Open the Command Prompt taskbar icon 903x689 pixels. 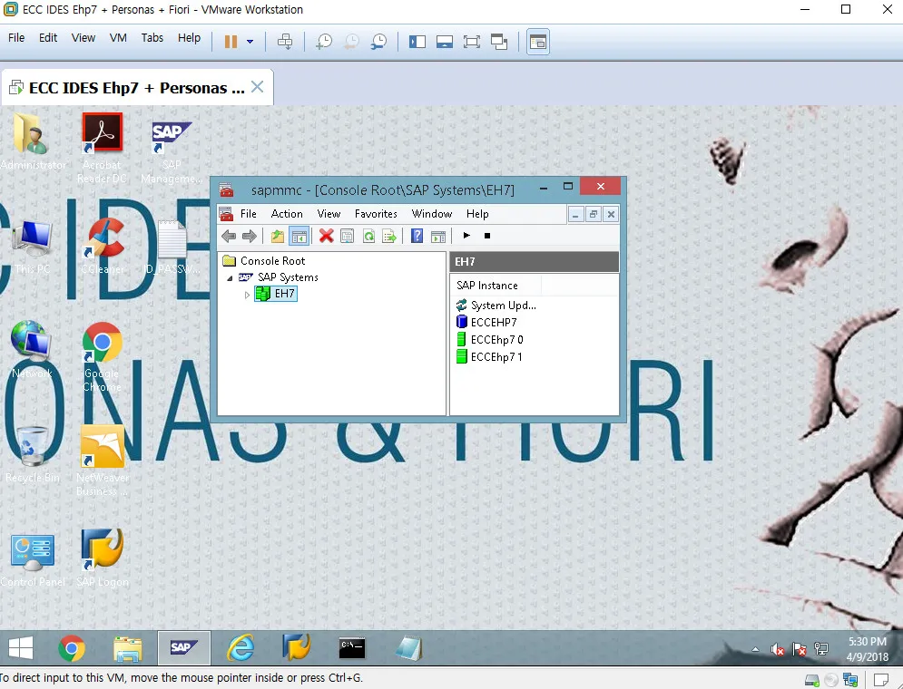click(352, 648)
